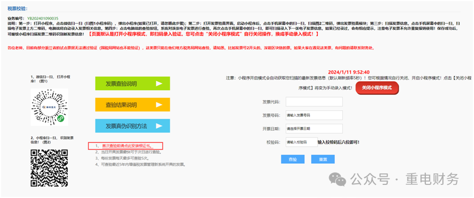Click the arrow icon on 发票真伪识别方法
Viewport: 474px width, 198px height.
pos(159,126)
